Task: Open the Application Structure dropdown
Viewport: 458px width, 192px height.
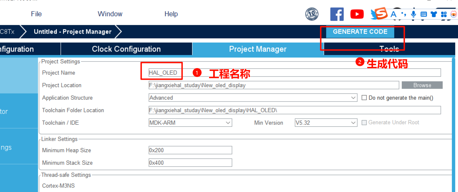Action: (x=253, y=98)
